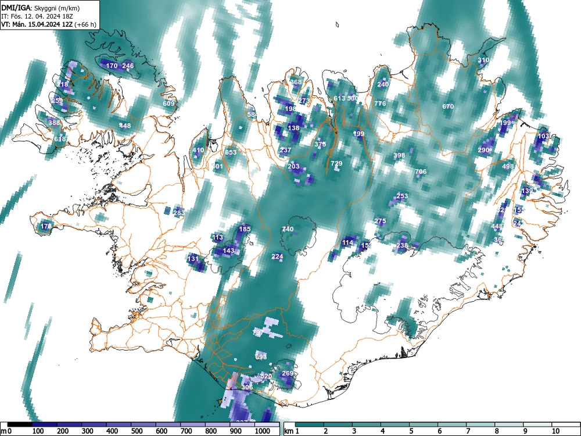Click the map value 609
The image size is (581, 436).
click(168, 103)
